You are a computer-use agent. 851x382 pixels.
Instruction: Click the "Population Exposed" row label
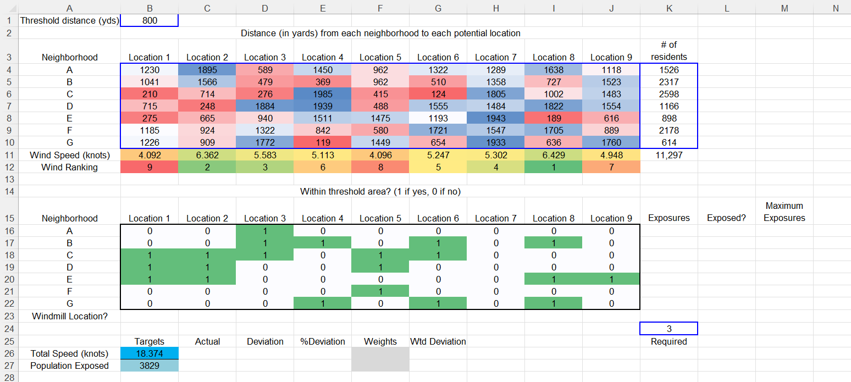70,366
